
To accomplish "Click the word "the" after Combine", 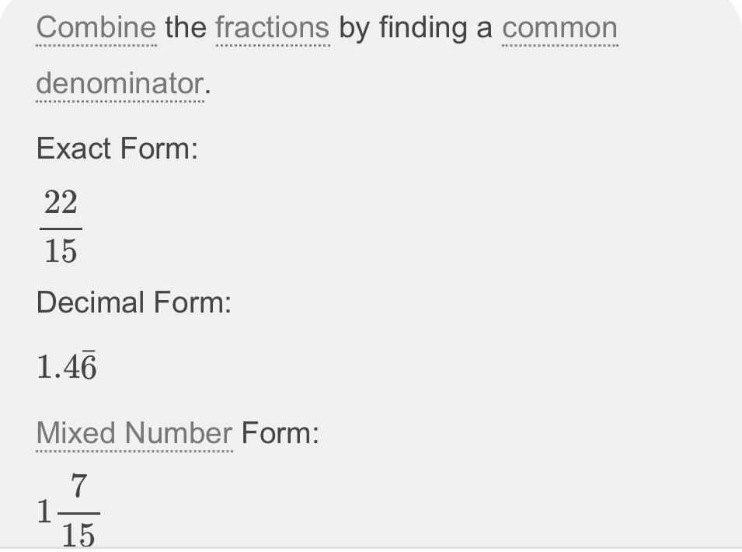I will pos(186,27).
